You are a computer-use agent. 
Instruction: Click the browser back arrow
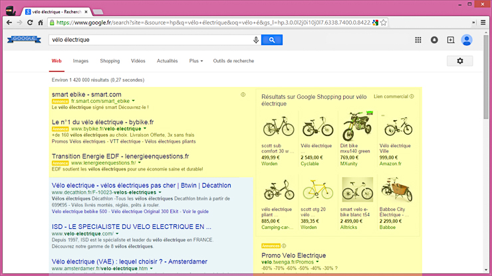9,23
